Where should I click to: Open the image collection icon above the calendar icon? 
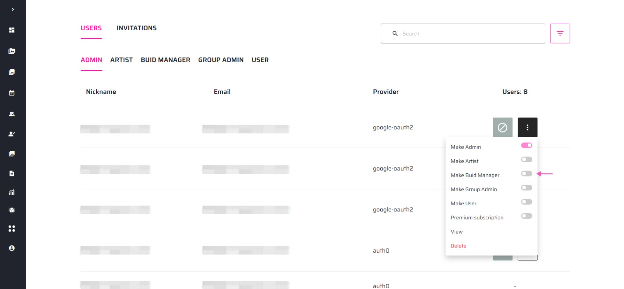12,72
